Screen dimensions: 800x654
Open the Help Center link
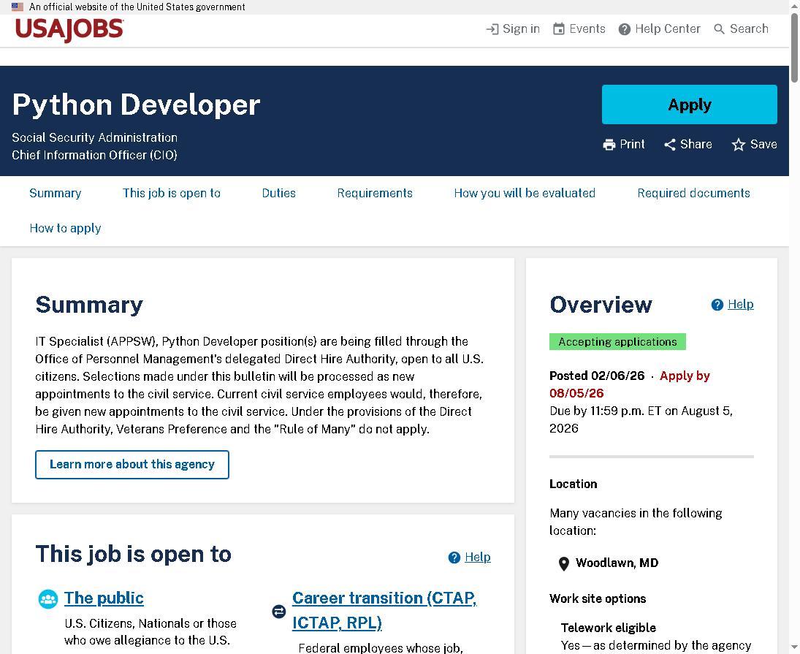coord(659,29)
